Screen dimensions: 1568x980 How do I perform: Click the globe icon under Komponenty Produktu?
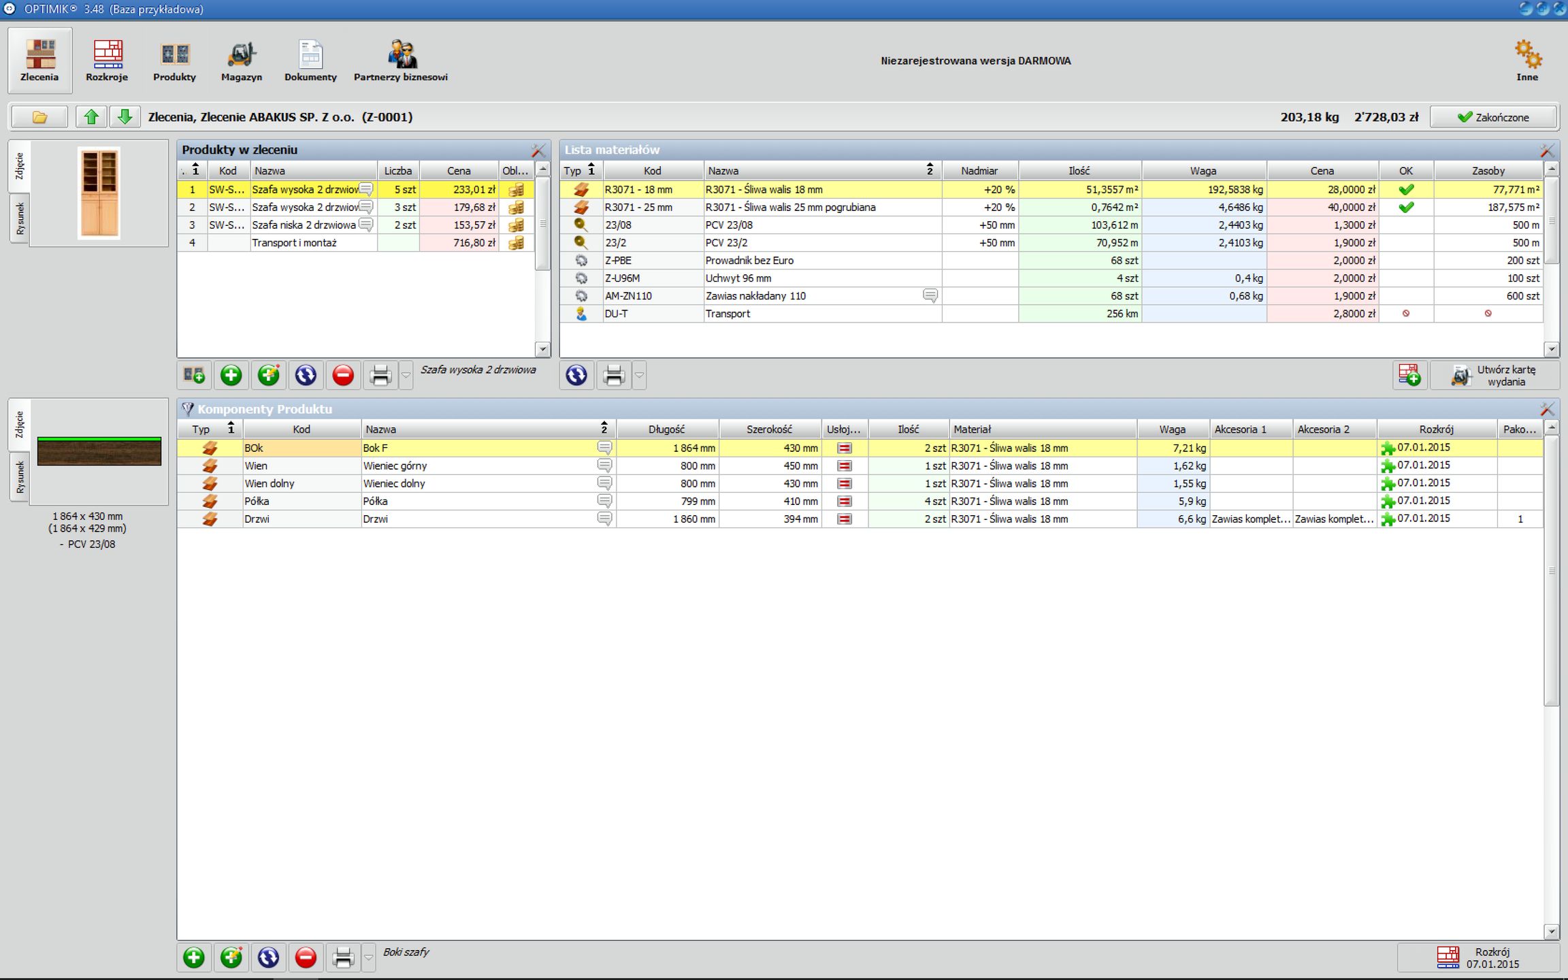(268, 957)
